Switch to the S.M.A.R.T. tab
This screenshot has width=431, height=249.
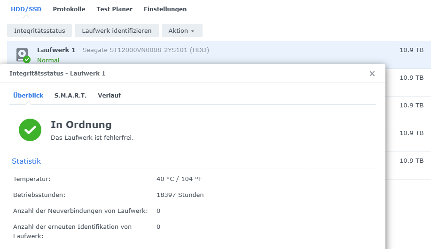[71, 95]
